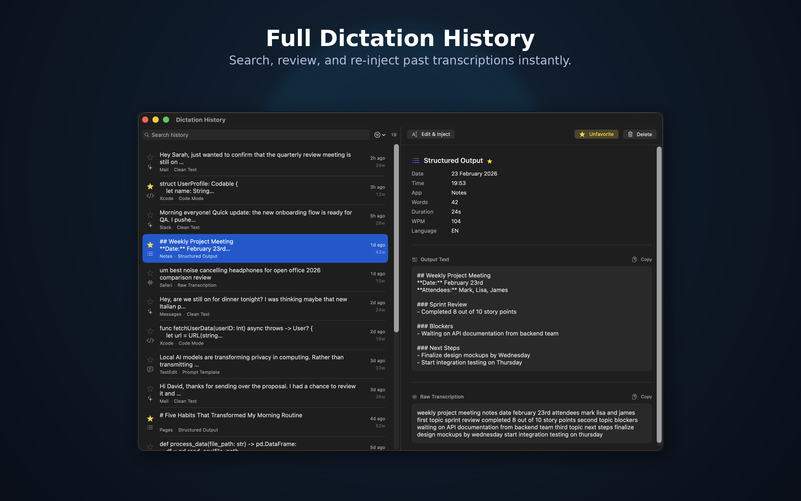This screenshot has width=801, height=501.
Task: Click the Code Mode icon on struct UserProfile entry
Action: [150, 195]
